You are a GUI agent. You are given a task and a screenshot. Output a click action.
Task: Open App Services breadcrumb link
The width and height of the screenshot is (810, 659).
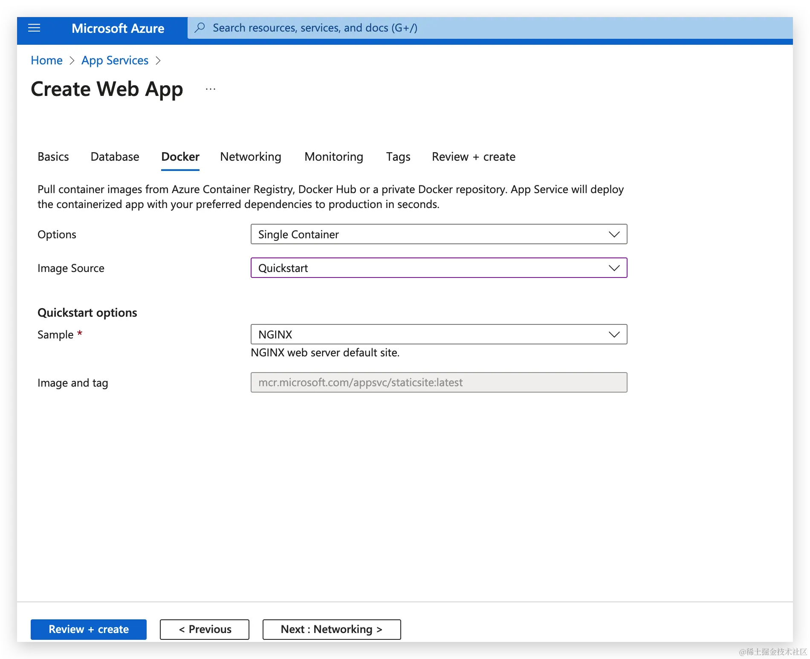point(115,61)
